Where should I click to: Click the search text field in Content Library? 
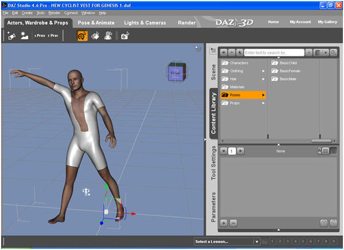click(274, 53)
